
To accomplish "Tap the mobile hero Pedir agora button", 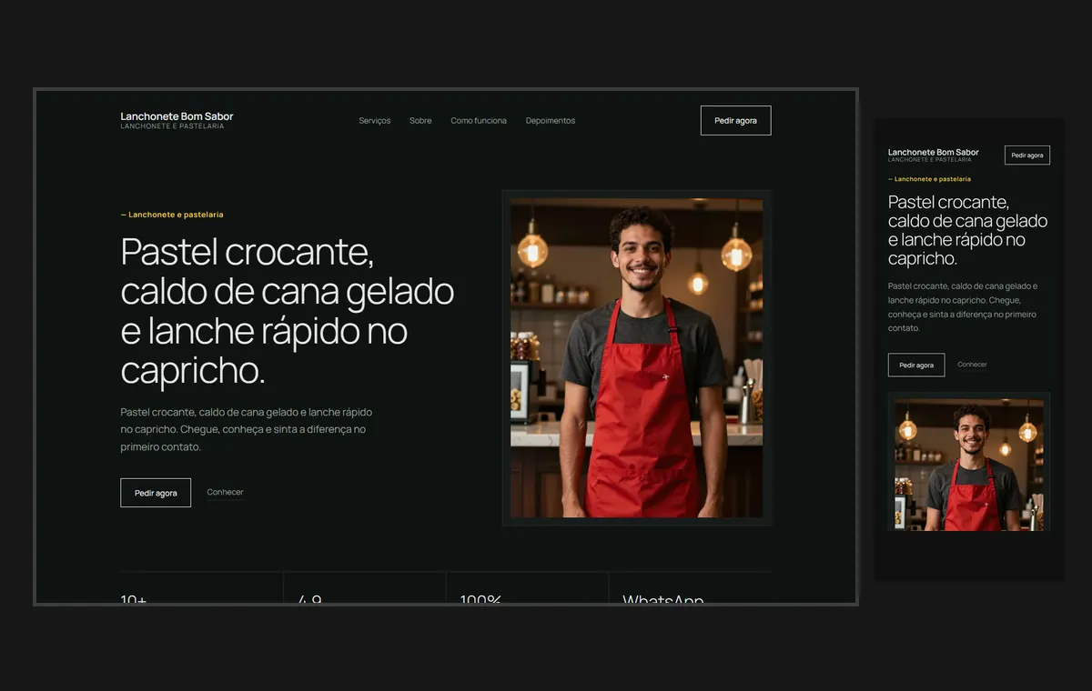I will pyautogui.click(x=916, y=365).
